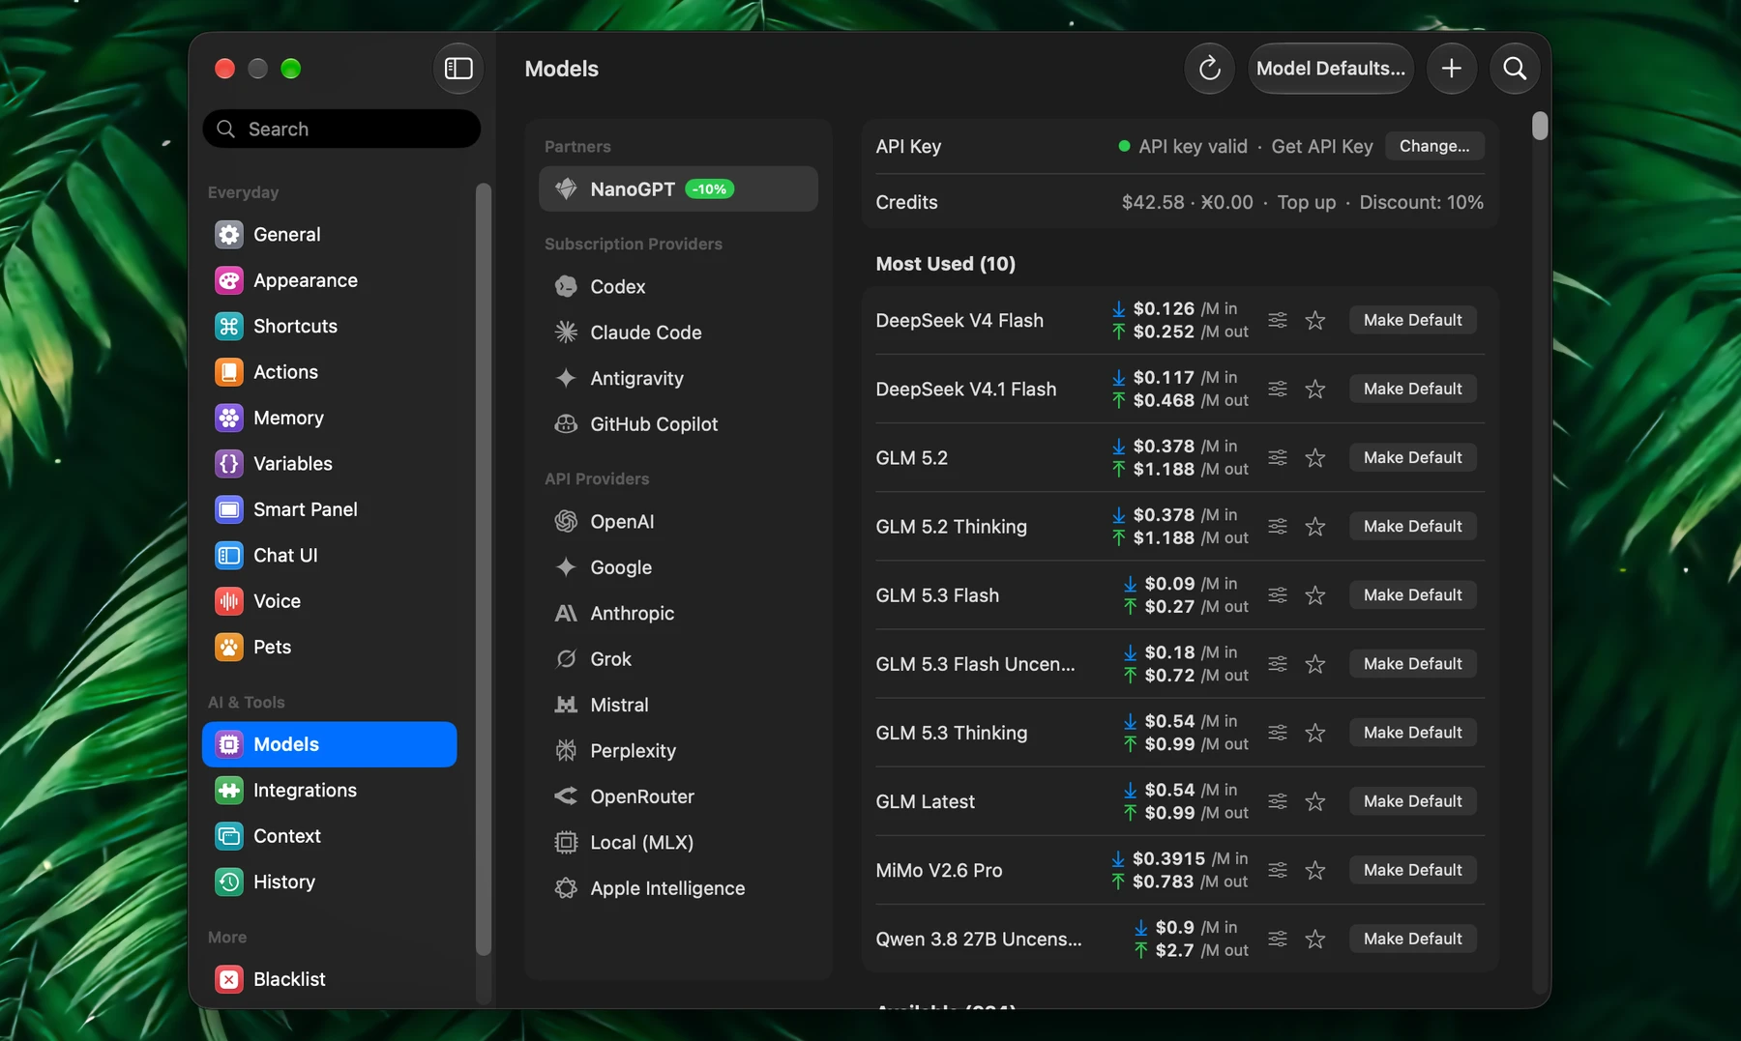1741x1041 pixels.
Task: Go to Appearance settings
Action: point(329,280)
